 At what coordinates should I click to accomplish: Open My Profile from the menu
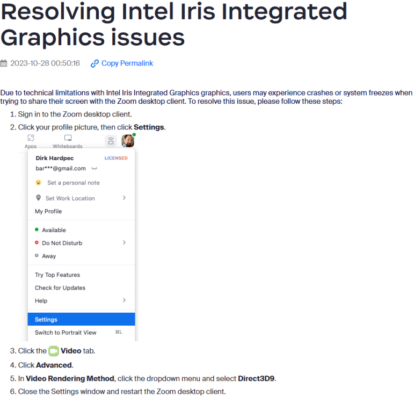click(48, 211)
